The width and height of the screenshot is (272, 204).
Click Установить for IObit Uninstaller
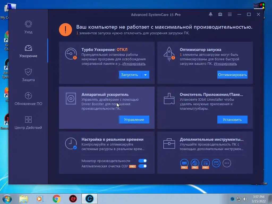tap(232, 120)
